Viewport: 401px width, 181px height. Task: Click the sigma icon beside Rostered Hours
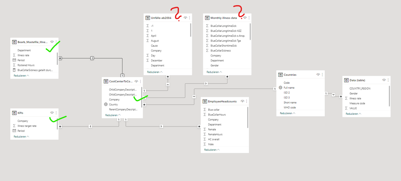pyautogui.click(x=14, y=65)
